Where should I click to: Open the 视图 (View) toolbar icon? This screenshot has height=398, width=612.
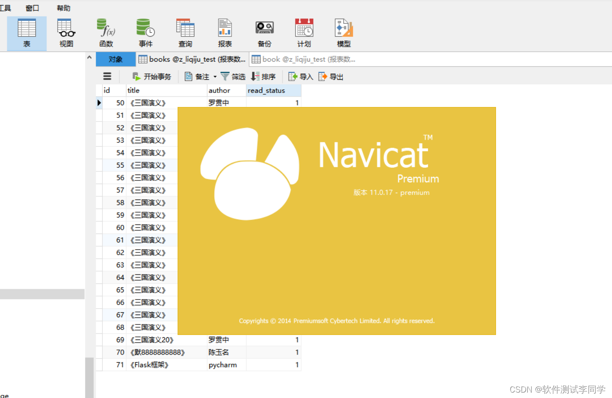(x=66, y=34)
